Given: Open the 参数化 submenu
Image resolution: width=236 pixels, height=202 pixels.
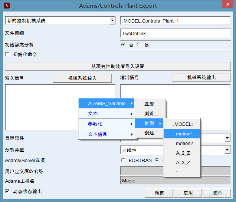Looking at the screenshot, I should (x=106, y=124).
